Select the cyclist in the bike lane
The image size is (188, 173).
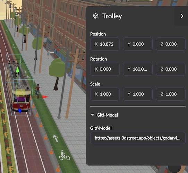coord(37,91)
